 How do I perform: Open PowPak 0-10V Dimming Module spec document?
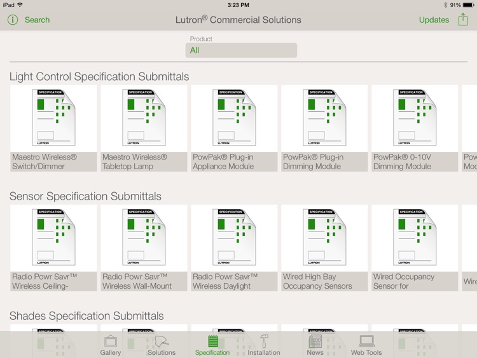[415, 118]
